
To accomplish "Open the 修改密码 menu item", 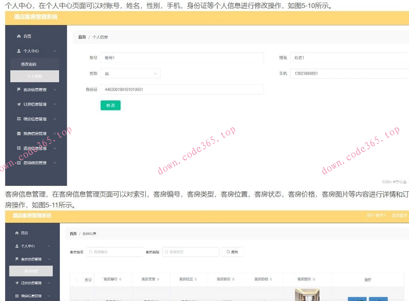I will tap(29, 63).
